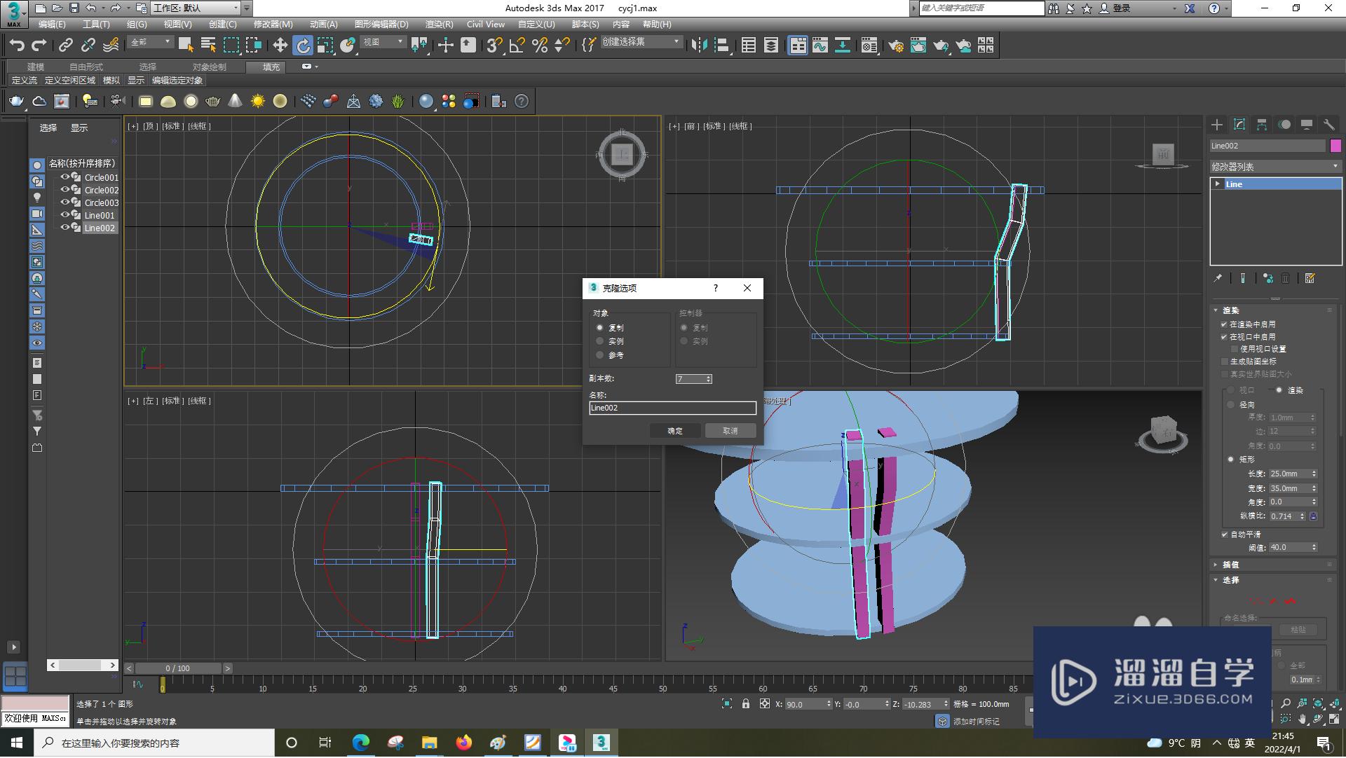Switch to the Modify command panel
1346x758 pixels.
click(x=1239, y=125)
